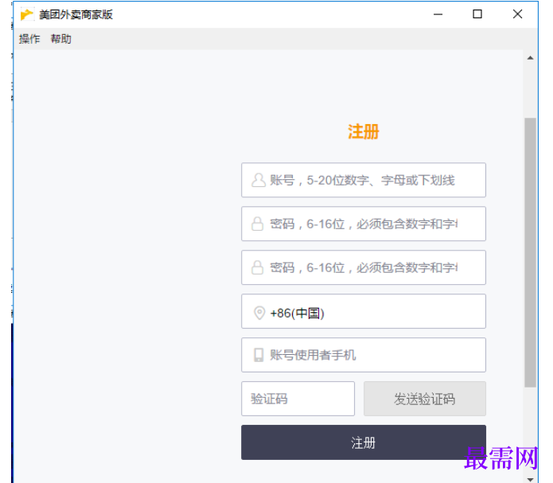Minimize the 美团外卖商家版 window

coord(438,14)
